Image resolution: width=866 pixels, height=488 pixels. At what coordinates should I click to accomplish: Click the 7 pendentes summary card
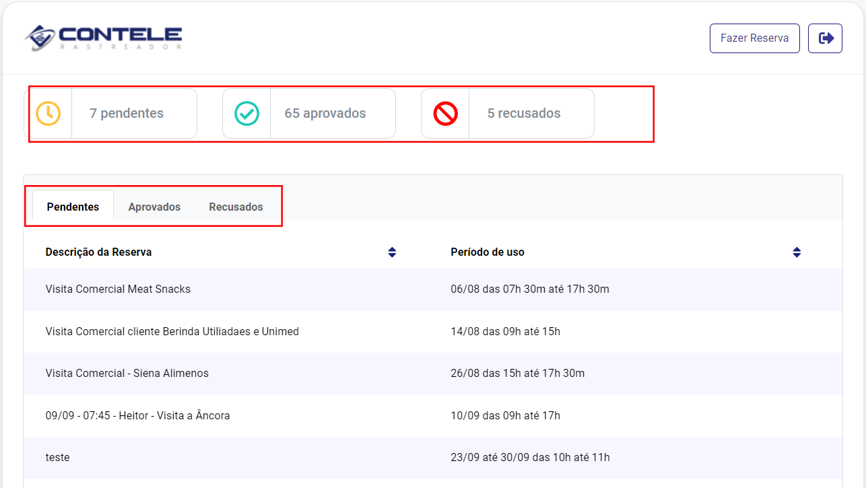135,113
